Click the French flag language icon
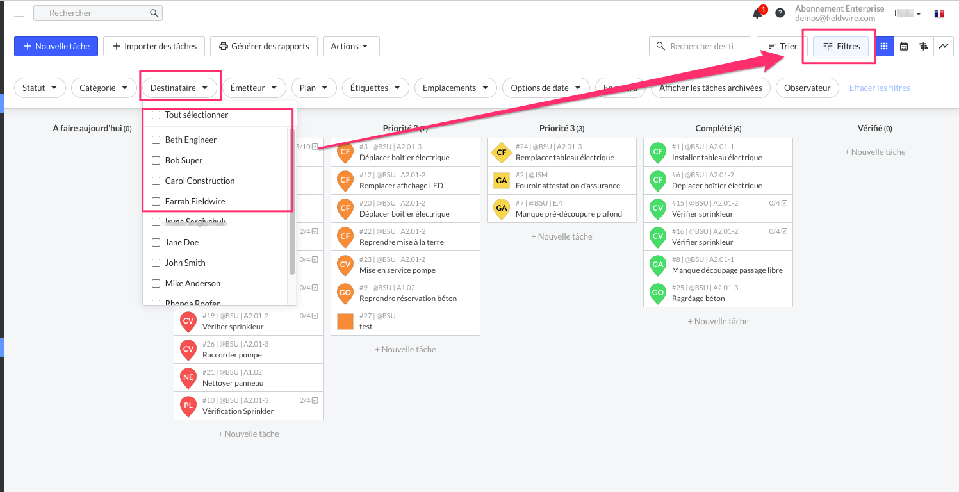959x492 pixels. (x=939, y=13)
